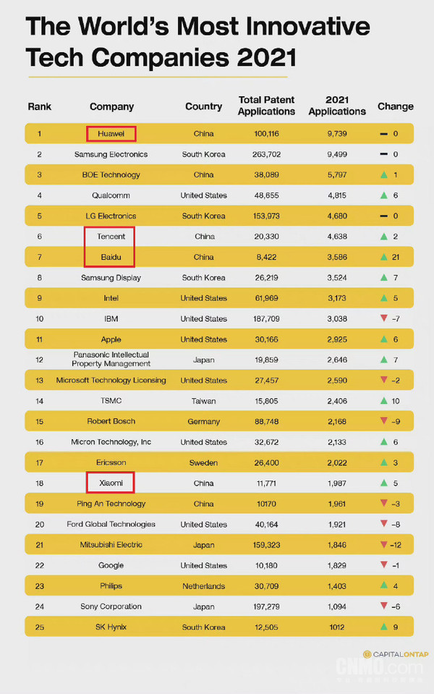Click the green up arrow for SK Hynix
434x694 pixels.
tap(383, 627)
